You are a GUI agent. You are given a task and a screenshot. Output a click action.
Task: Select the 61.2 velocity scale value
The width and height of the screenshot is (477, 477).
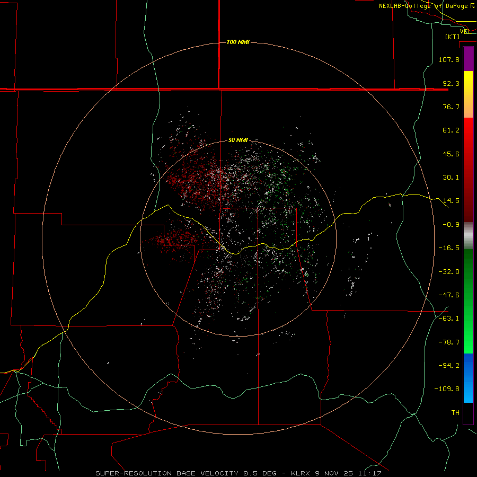(451, 130)
